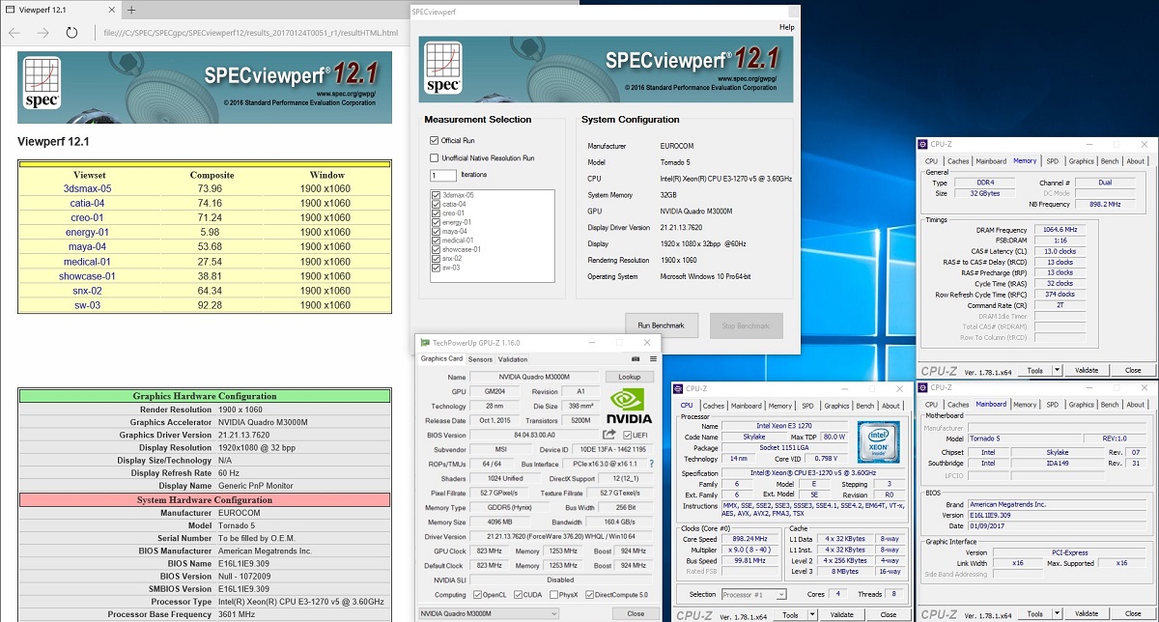Click the browser back arrow
The width and height of the screenshot is (1159, 622).
14,33
